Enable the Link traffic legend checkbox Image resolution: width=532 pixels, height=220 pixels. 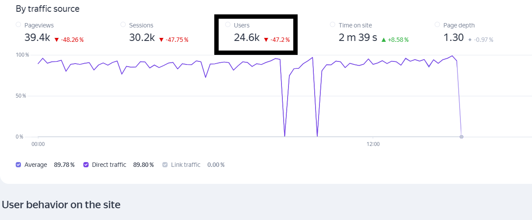(x=165, y=165)
